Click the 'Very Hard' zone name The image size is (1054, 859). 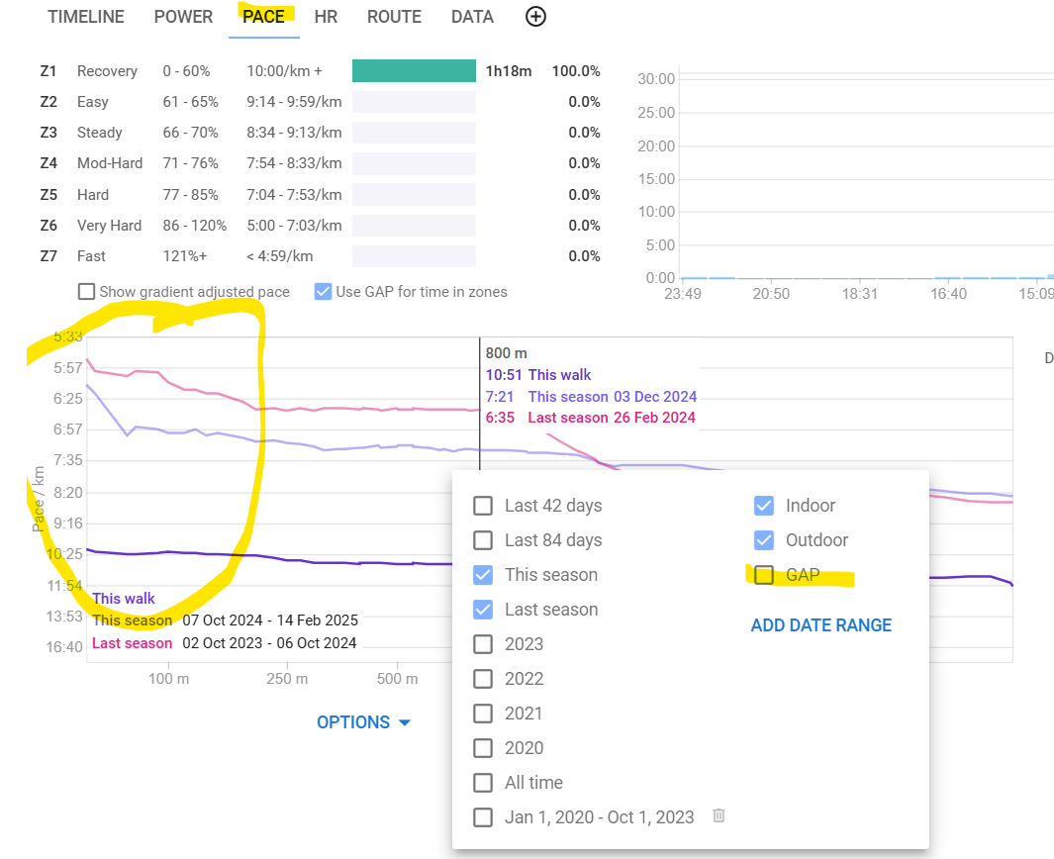(109, 226)
